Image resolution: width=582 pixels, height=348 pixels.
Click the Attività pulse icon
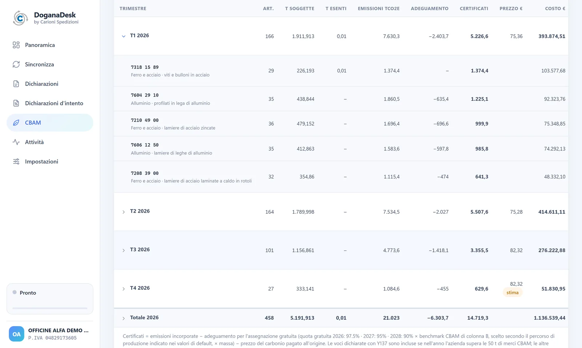16,142
